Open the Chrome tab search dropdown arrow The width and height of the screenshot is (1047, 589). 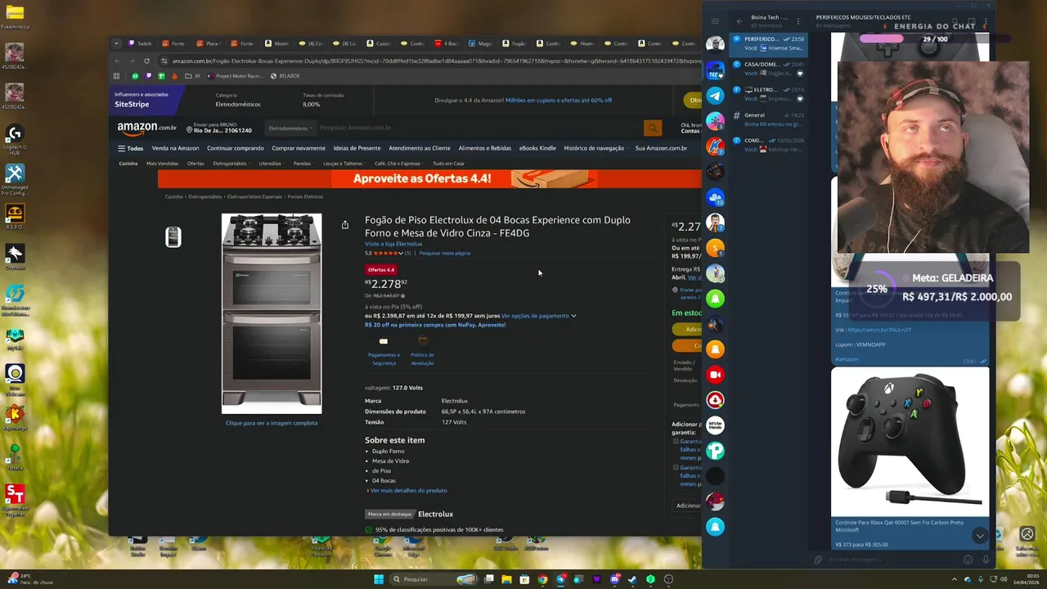coord(116,43)
